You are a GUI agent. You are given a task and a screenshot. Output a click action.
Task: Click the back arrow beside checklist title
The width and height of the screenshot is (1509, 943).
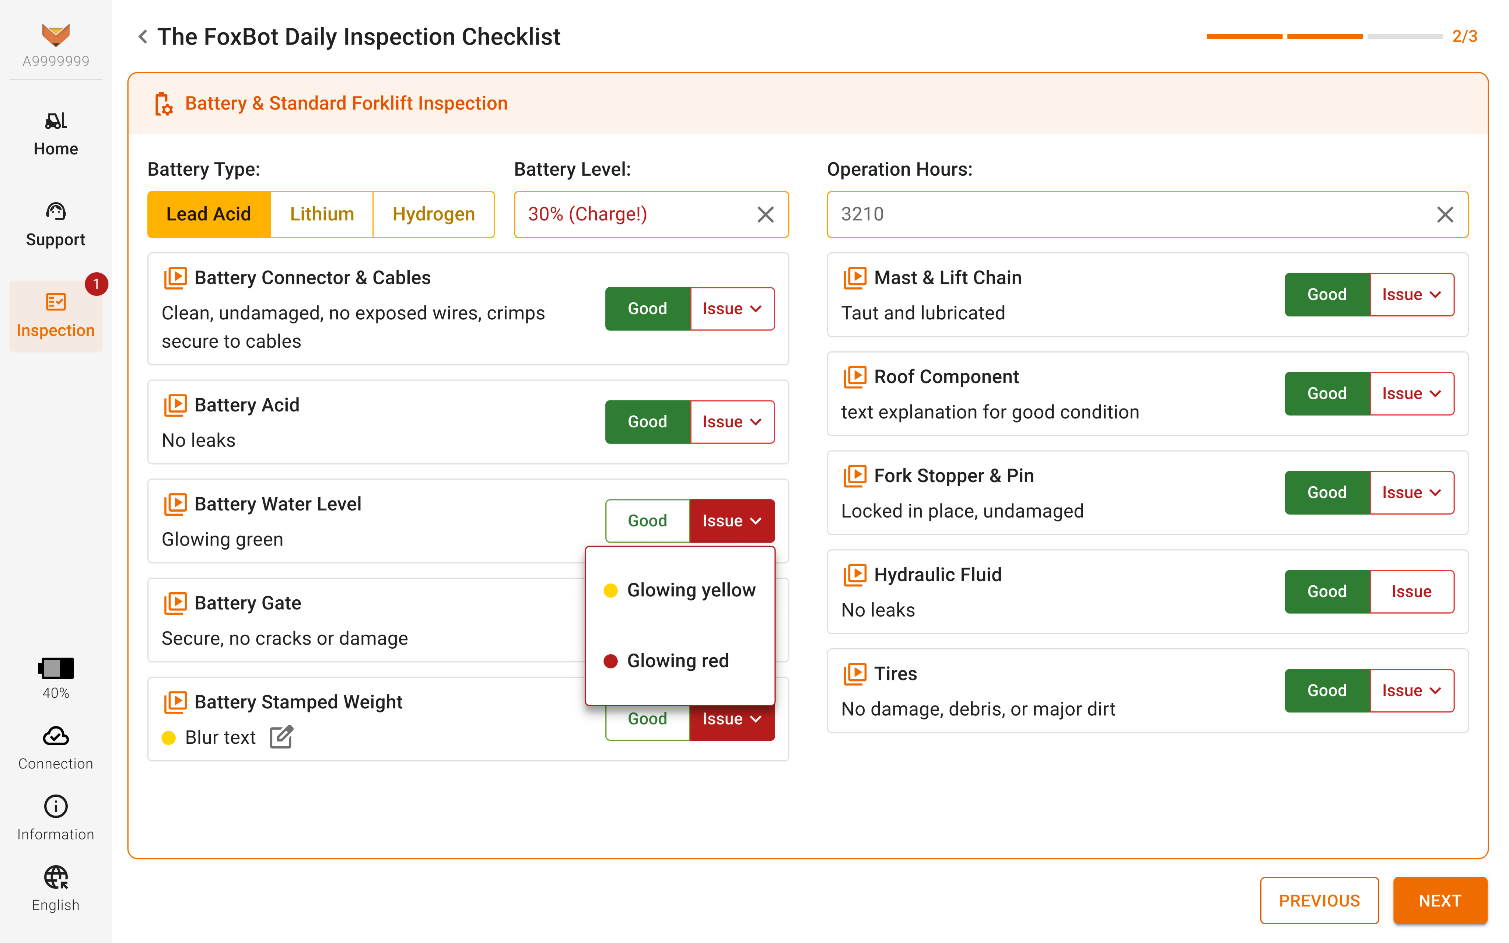click(143, 37)
